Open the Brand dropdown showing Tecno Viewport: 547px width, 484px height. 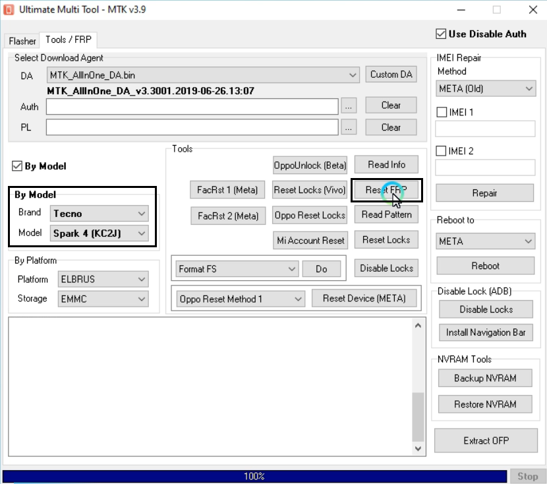(x=99, y=213)
